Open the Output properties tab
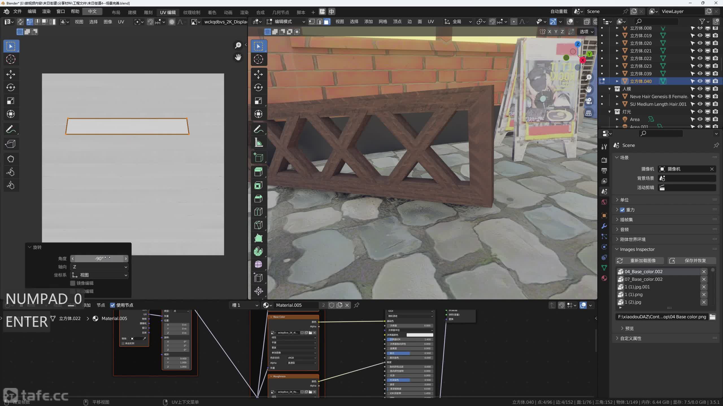Viewport: 723px width, 406px height. tap(604, 171)
